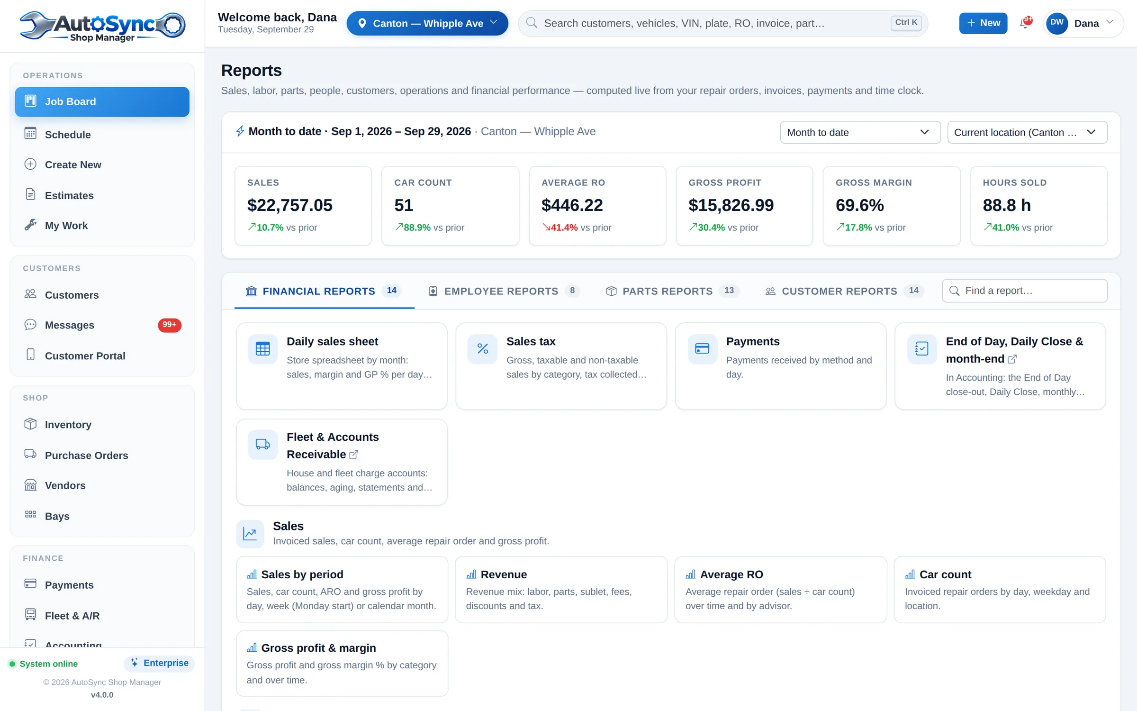Open the notifications bell
The width and height of the screenshot is (1137, 711).
point(1026,23)
